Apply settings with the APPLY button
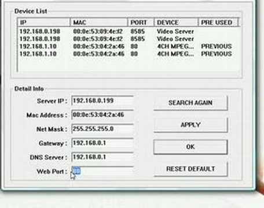 [190, 125]
